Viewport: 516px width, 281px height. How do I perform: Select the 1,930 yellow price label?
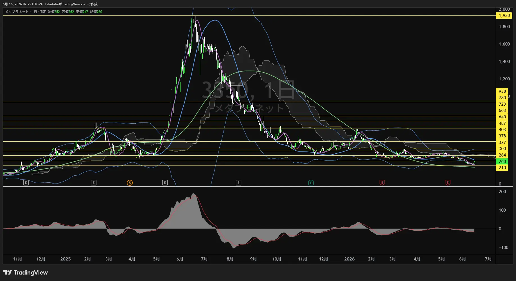pos(504,15)
